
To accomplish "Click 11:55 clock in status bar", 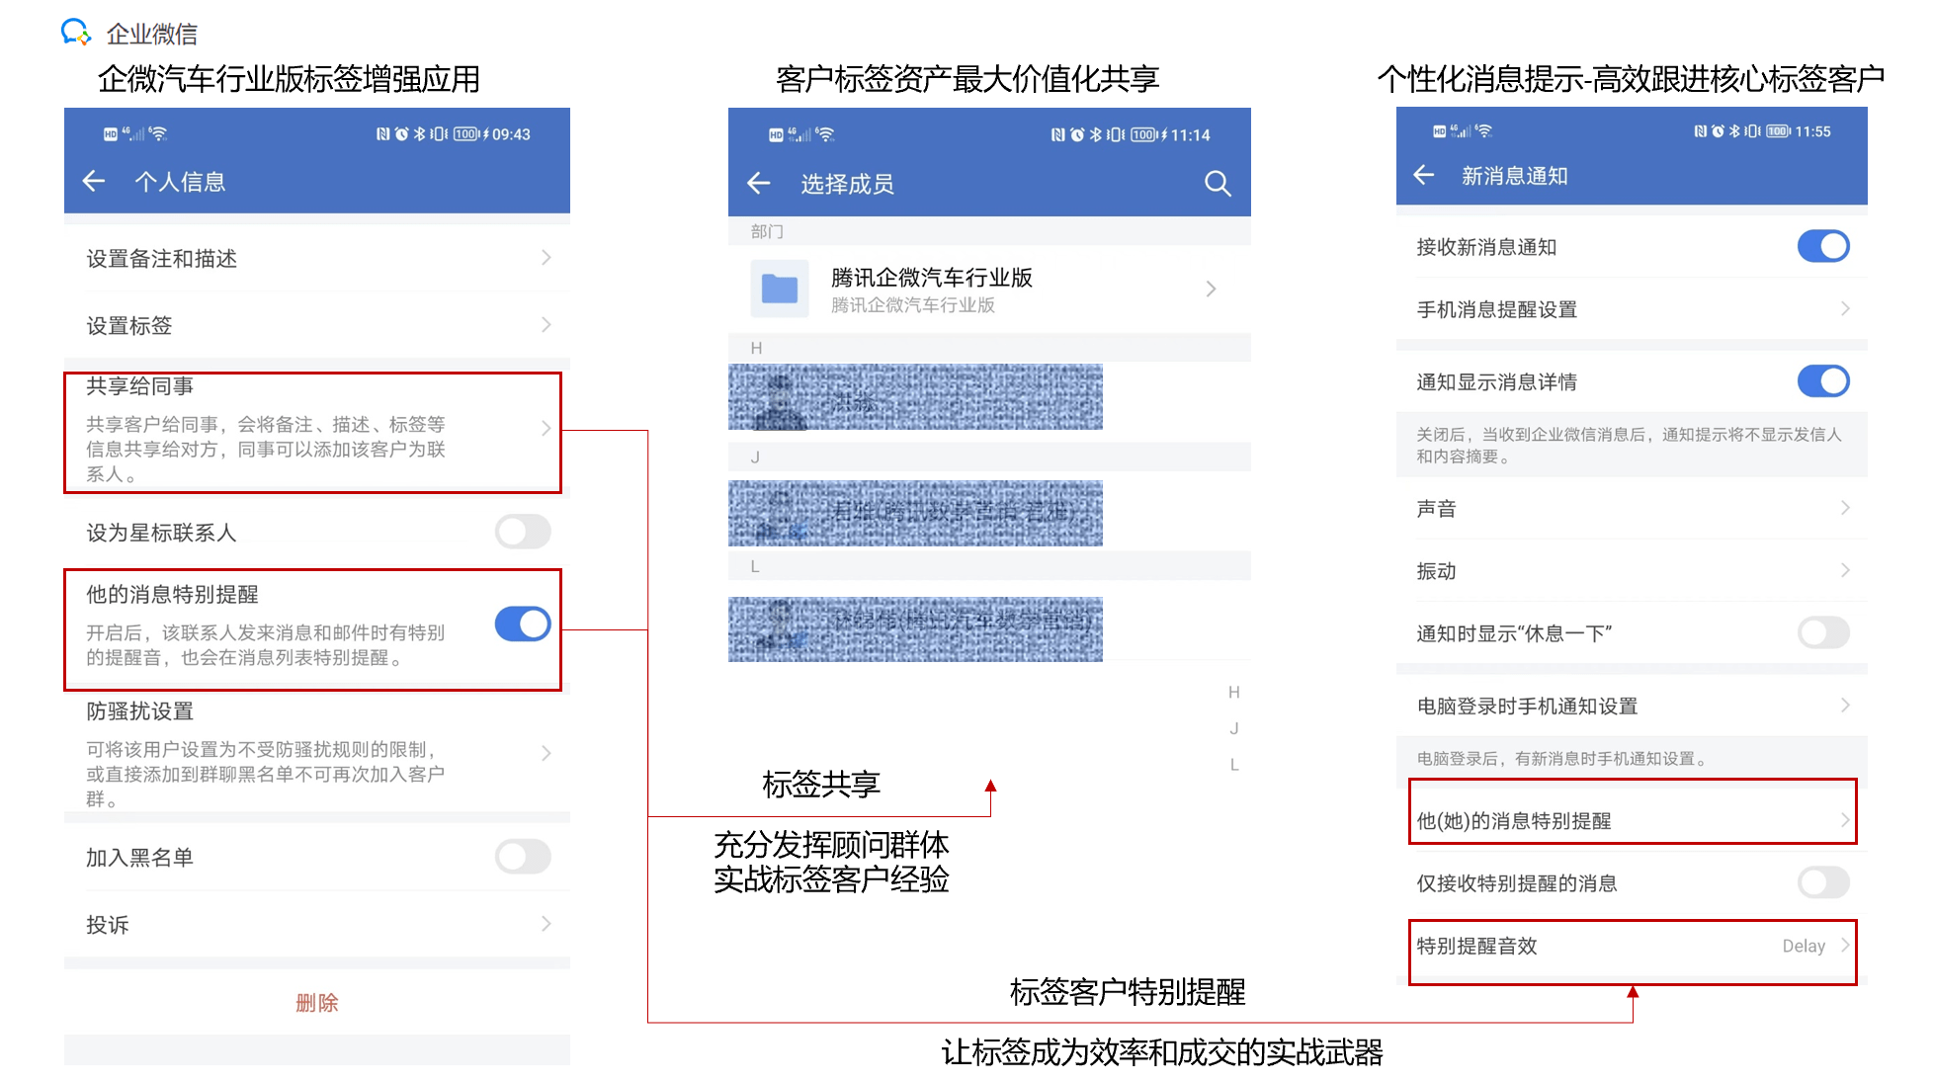I will tap(1812, 131).
